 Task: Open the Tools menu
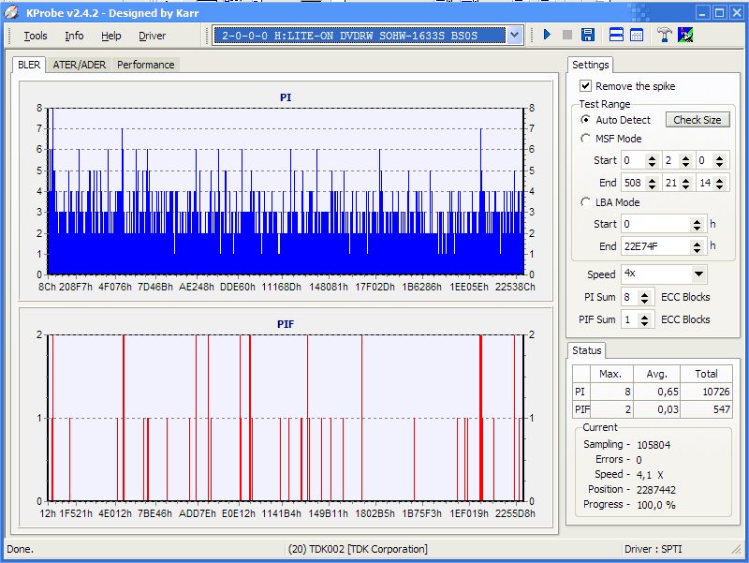pos(36,36)
